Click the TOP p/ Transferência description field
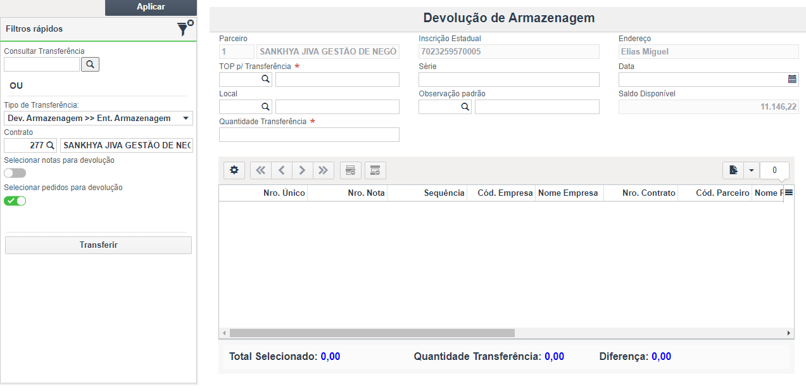Screen dimensions: 806x391 [x=337, y=79]
